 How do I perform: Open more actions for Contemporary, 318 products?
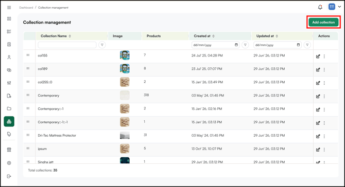(324, 97)
